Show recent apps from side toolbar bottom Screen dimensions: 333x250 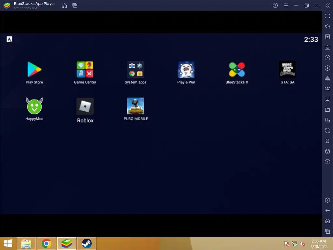pyautogui.click(x=327, y=231)
